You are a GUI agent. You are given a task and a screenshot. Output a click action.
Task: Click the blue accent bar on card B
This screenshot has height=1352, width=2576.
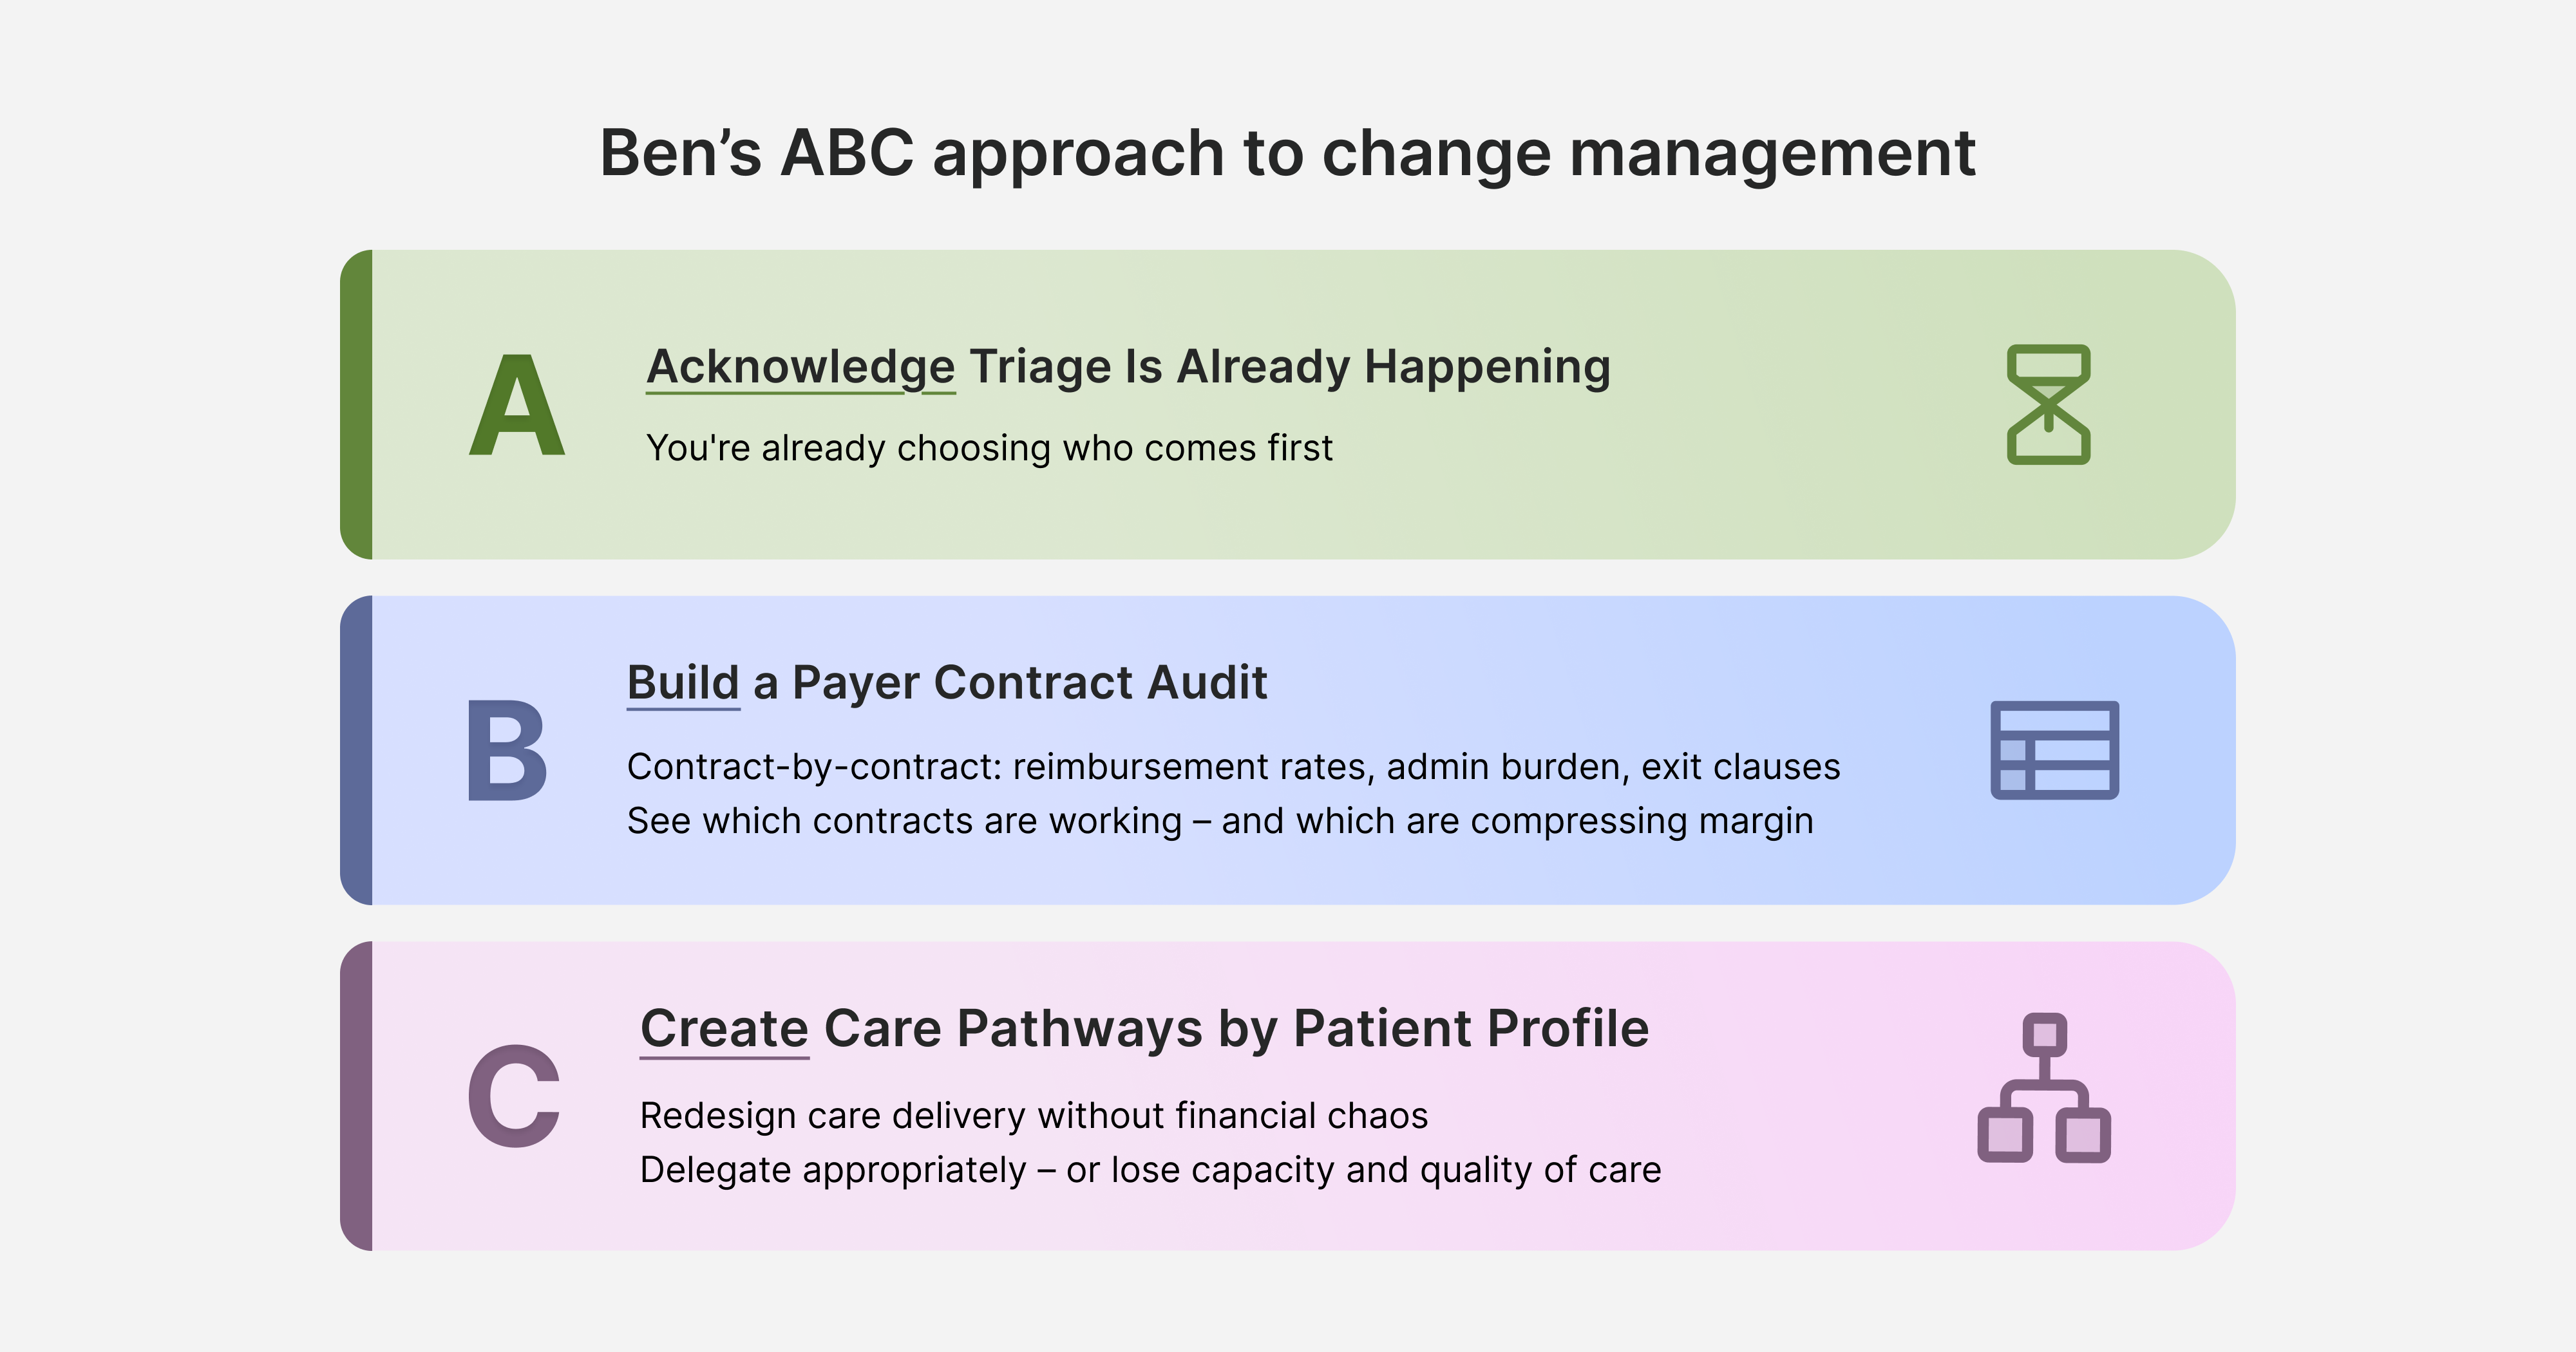point(357,750)
